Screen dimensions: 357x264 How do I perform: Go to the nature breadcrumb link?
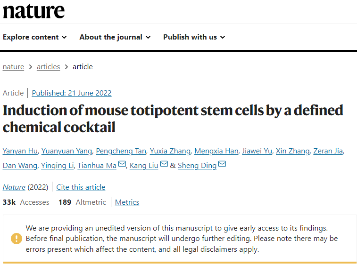[x=13, y=67]
